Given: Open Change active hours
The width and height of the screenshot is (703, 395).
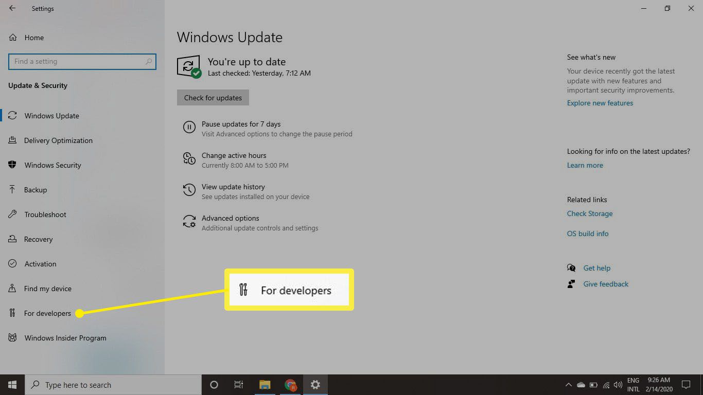Looking at the screenshot, I should tap(234, 155).
